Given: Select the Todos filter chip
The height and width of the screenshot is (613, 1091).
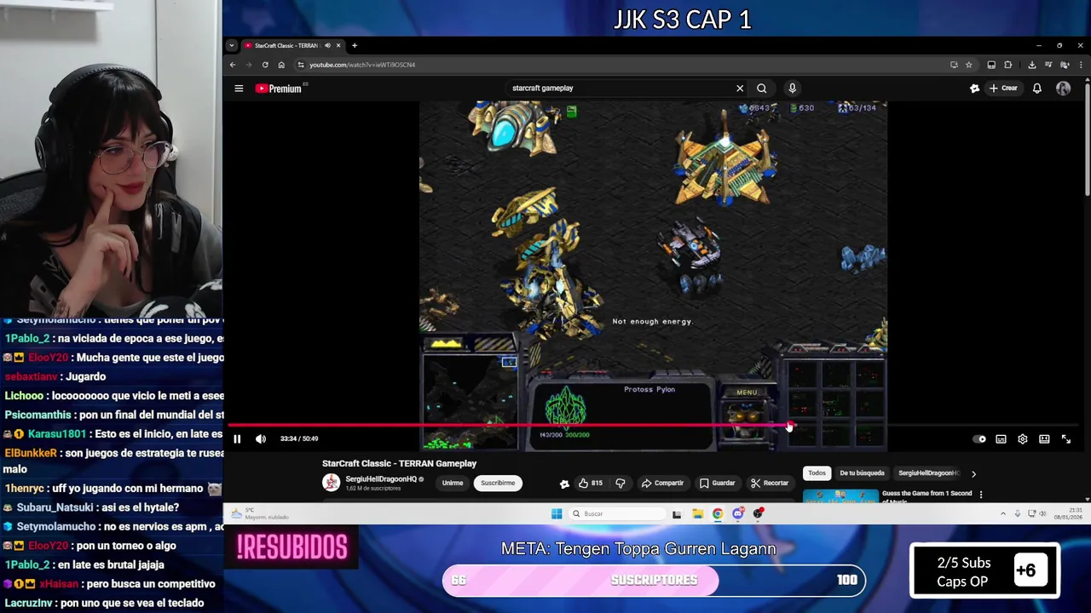Looking at the screenshot, I should coord(817,473).
